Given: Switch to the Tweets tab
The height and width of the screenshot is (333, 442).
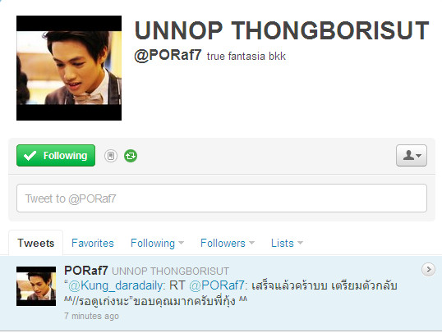Looking at the screenshot, I should pyautogui.click(x=36, y=243).
